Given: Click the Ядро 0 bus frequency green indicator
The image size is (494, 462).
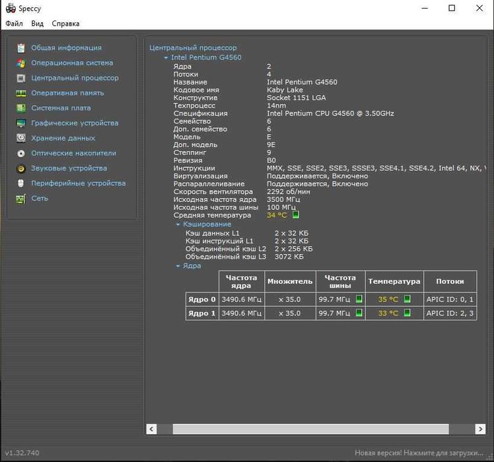Looking at the screenshot, I should click(359, 299).
